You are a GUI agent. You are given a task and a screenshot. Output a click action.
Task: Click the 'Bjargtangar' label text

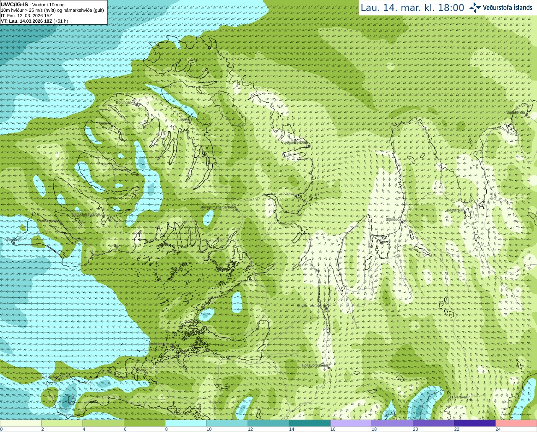(x=14, y=240)
